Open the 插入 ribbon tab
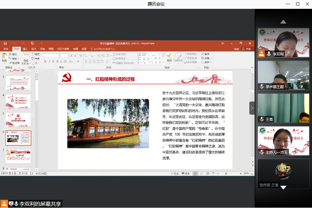312x208 pixels. (x=25, y=49)
